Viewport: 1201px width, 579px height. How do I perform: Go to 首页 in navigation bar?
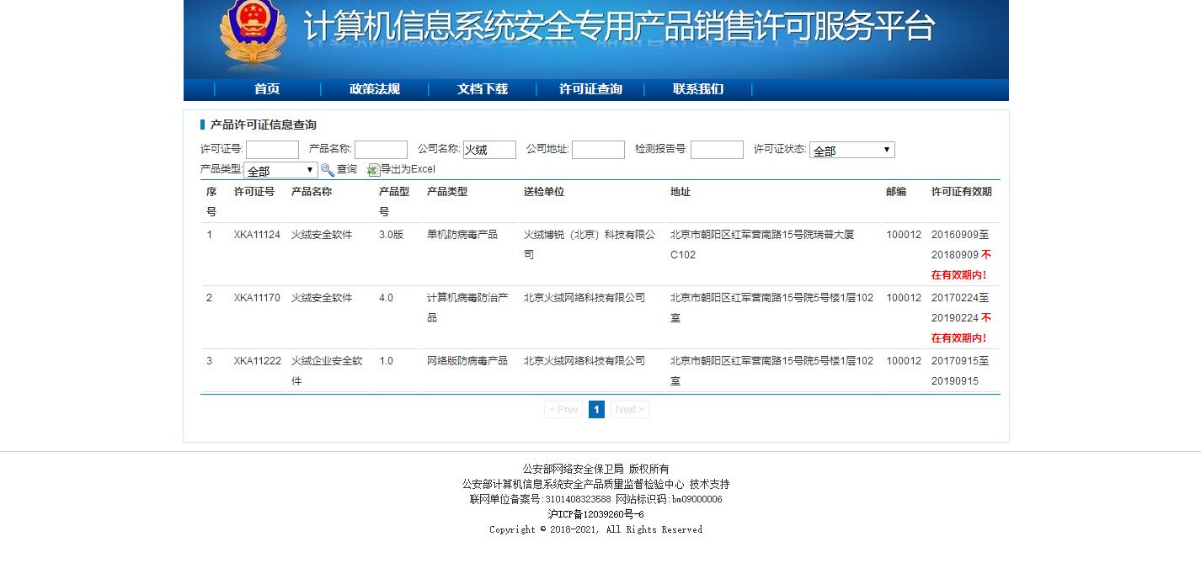(x=267, y=89)
